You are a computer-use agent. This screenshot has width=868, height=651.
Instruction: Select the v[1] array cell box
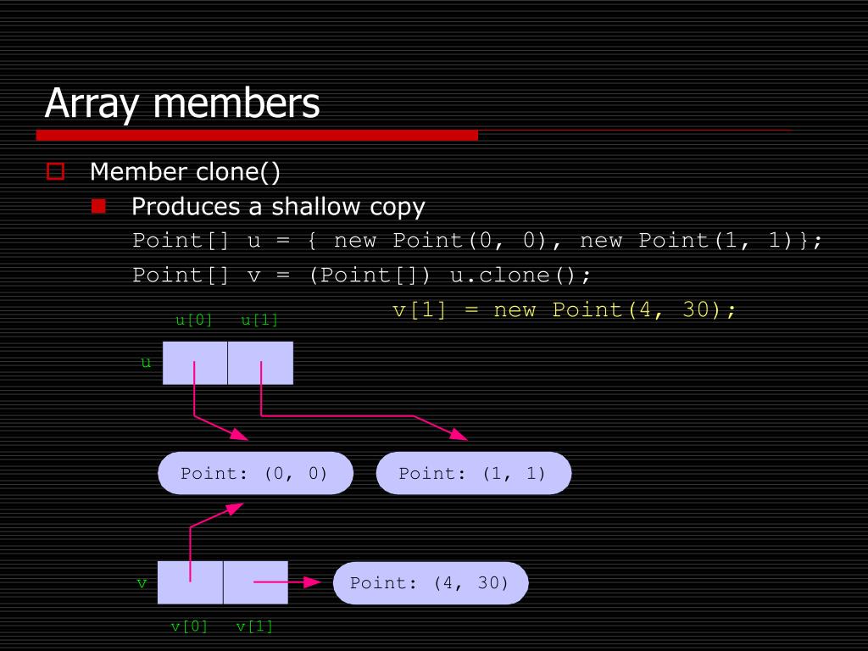256,582
